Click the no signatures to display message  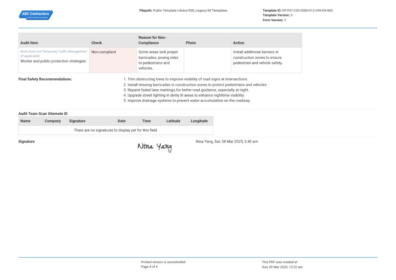tap(116, 130)
